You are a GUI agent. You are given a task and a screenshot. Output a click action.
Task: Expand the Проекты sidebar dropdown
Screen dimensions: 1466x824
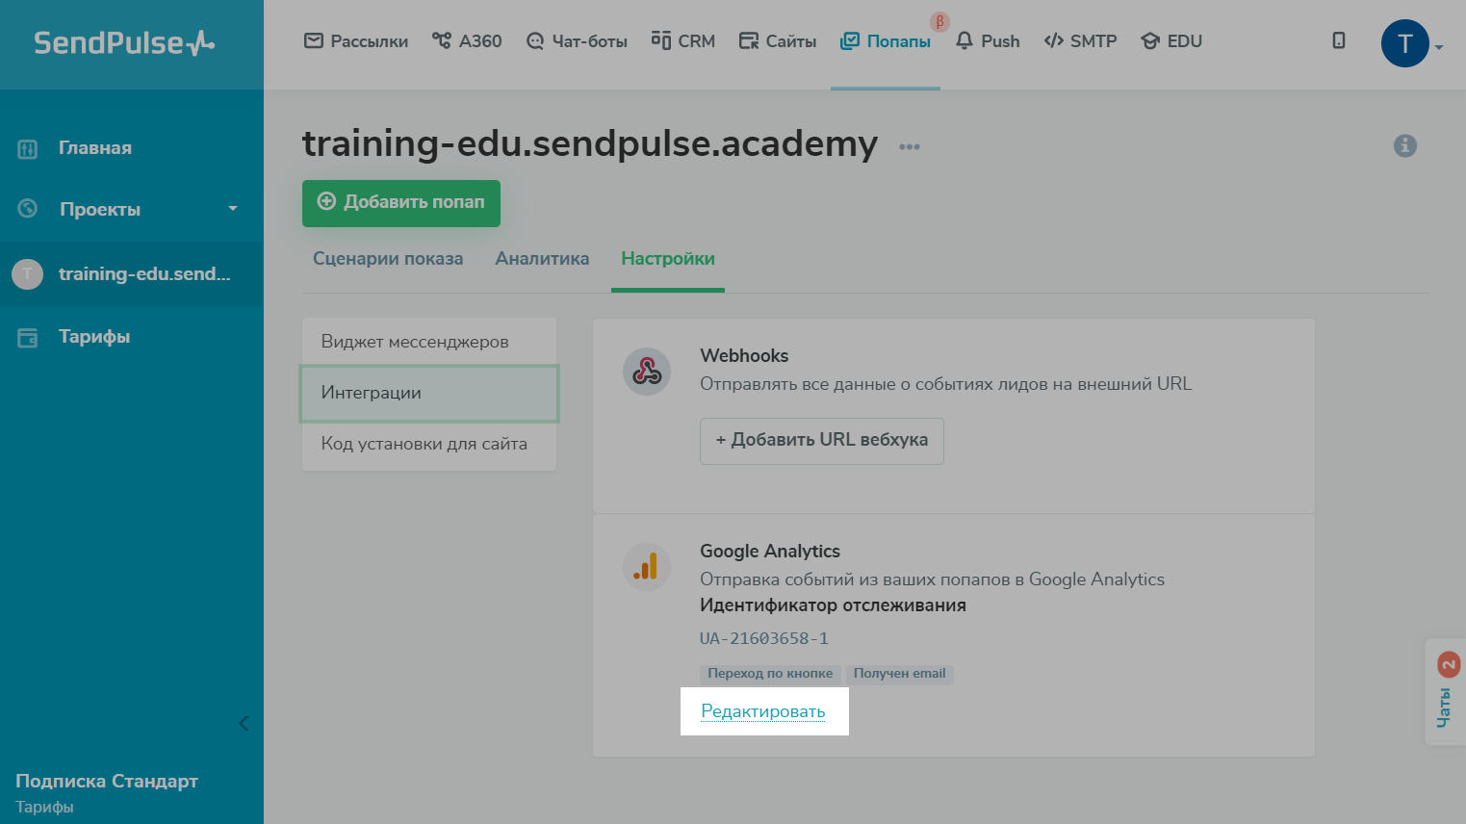point(232,209)
